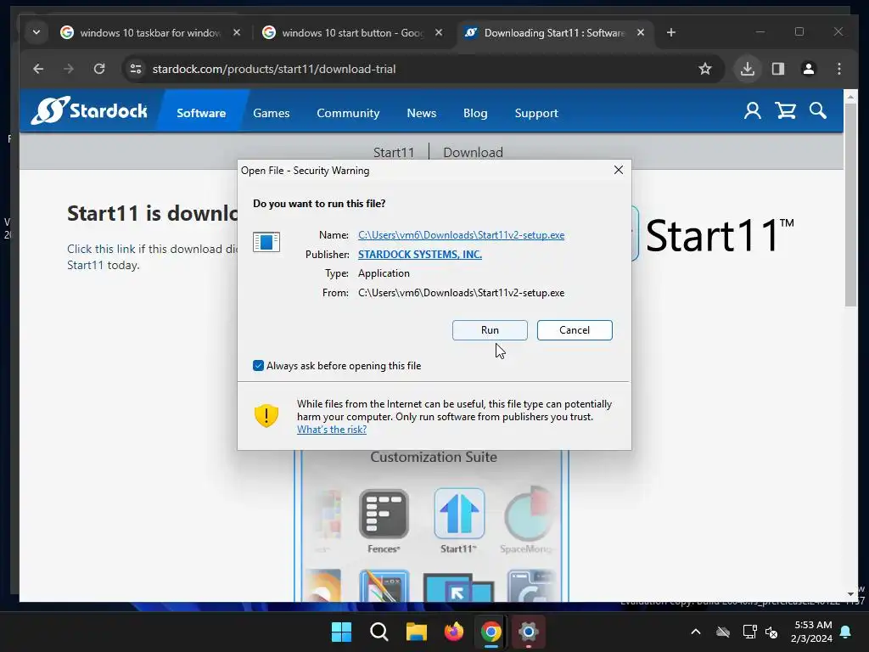Select the Download breadcrumb link

[x=473, y=152]
